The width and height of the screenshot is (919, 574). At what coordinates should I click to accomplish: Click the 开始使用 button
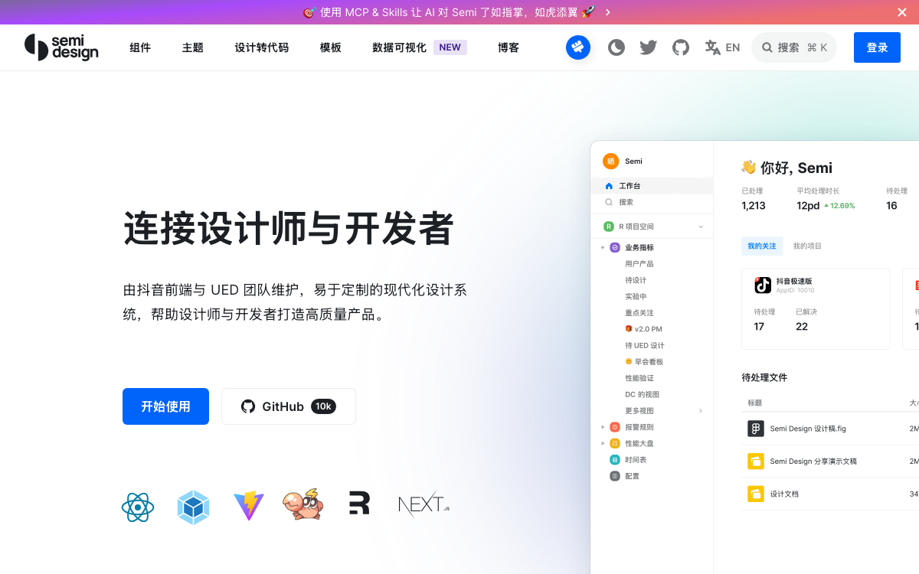tap(165, 406)
